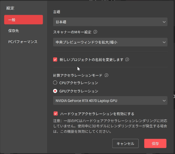The image size is (175, 154).
Task: Disable the ハードウェアアクセラレーションを有効にする checkbox
Action: tap(55, 114)
